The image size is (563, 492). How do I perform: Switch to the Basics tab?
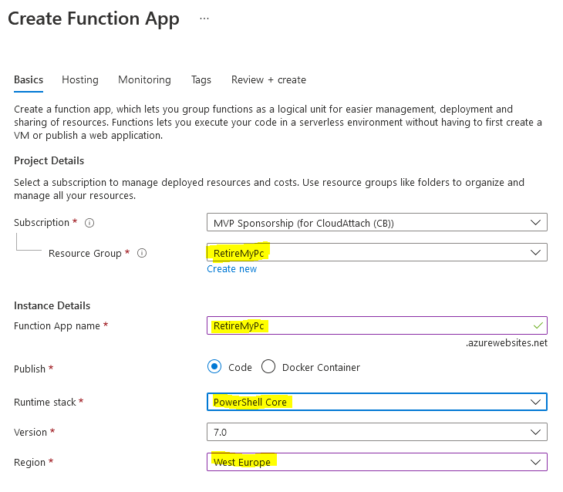[x=29, y=79]
